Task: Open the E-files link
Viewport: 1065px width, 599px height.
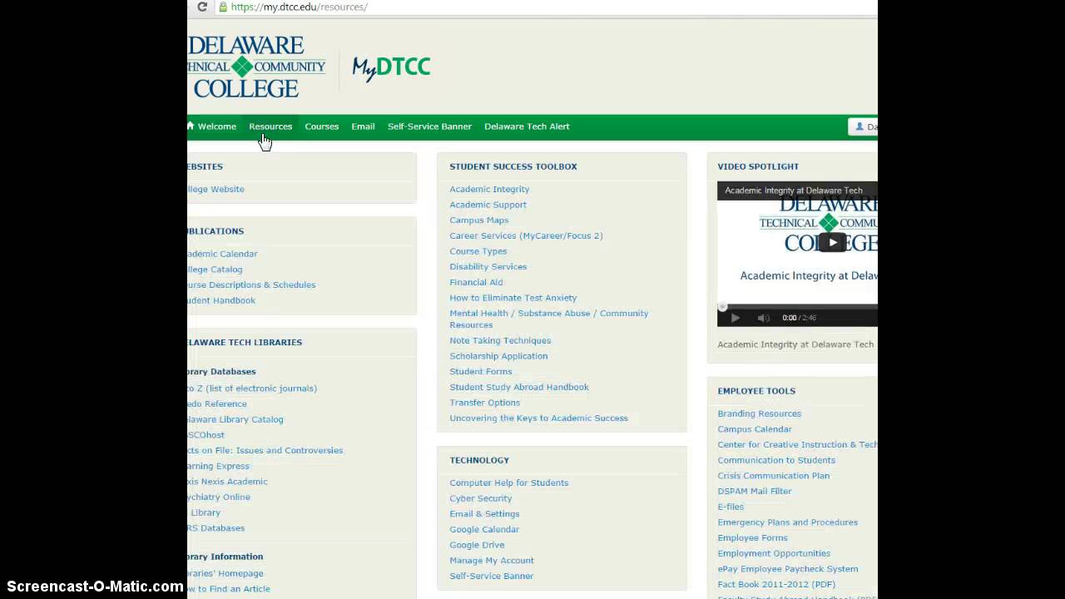Action: coord(731,507)
